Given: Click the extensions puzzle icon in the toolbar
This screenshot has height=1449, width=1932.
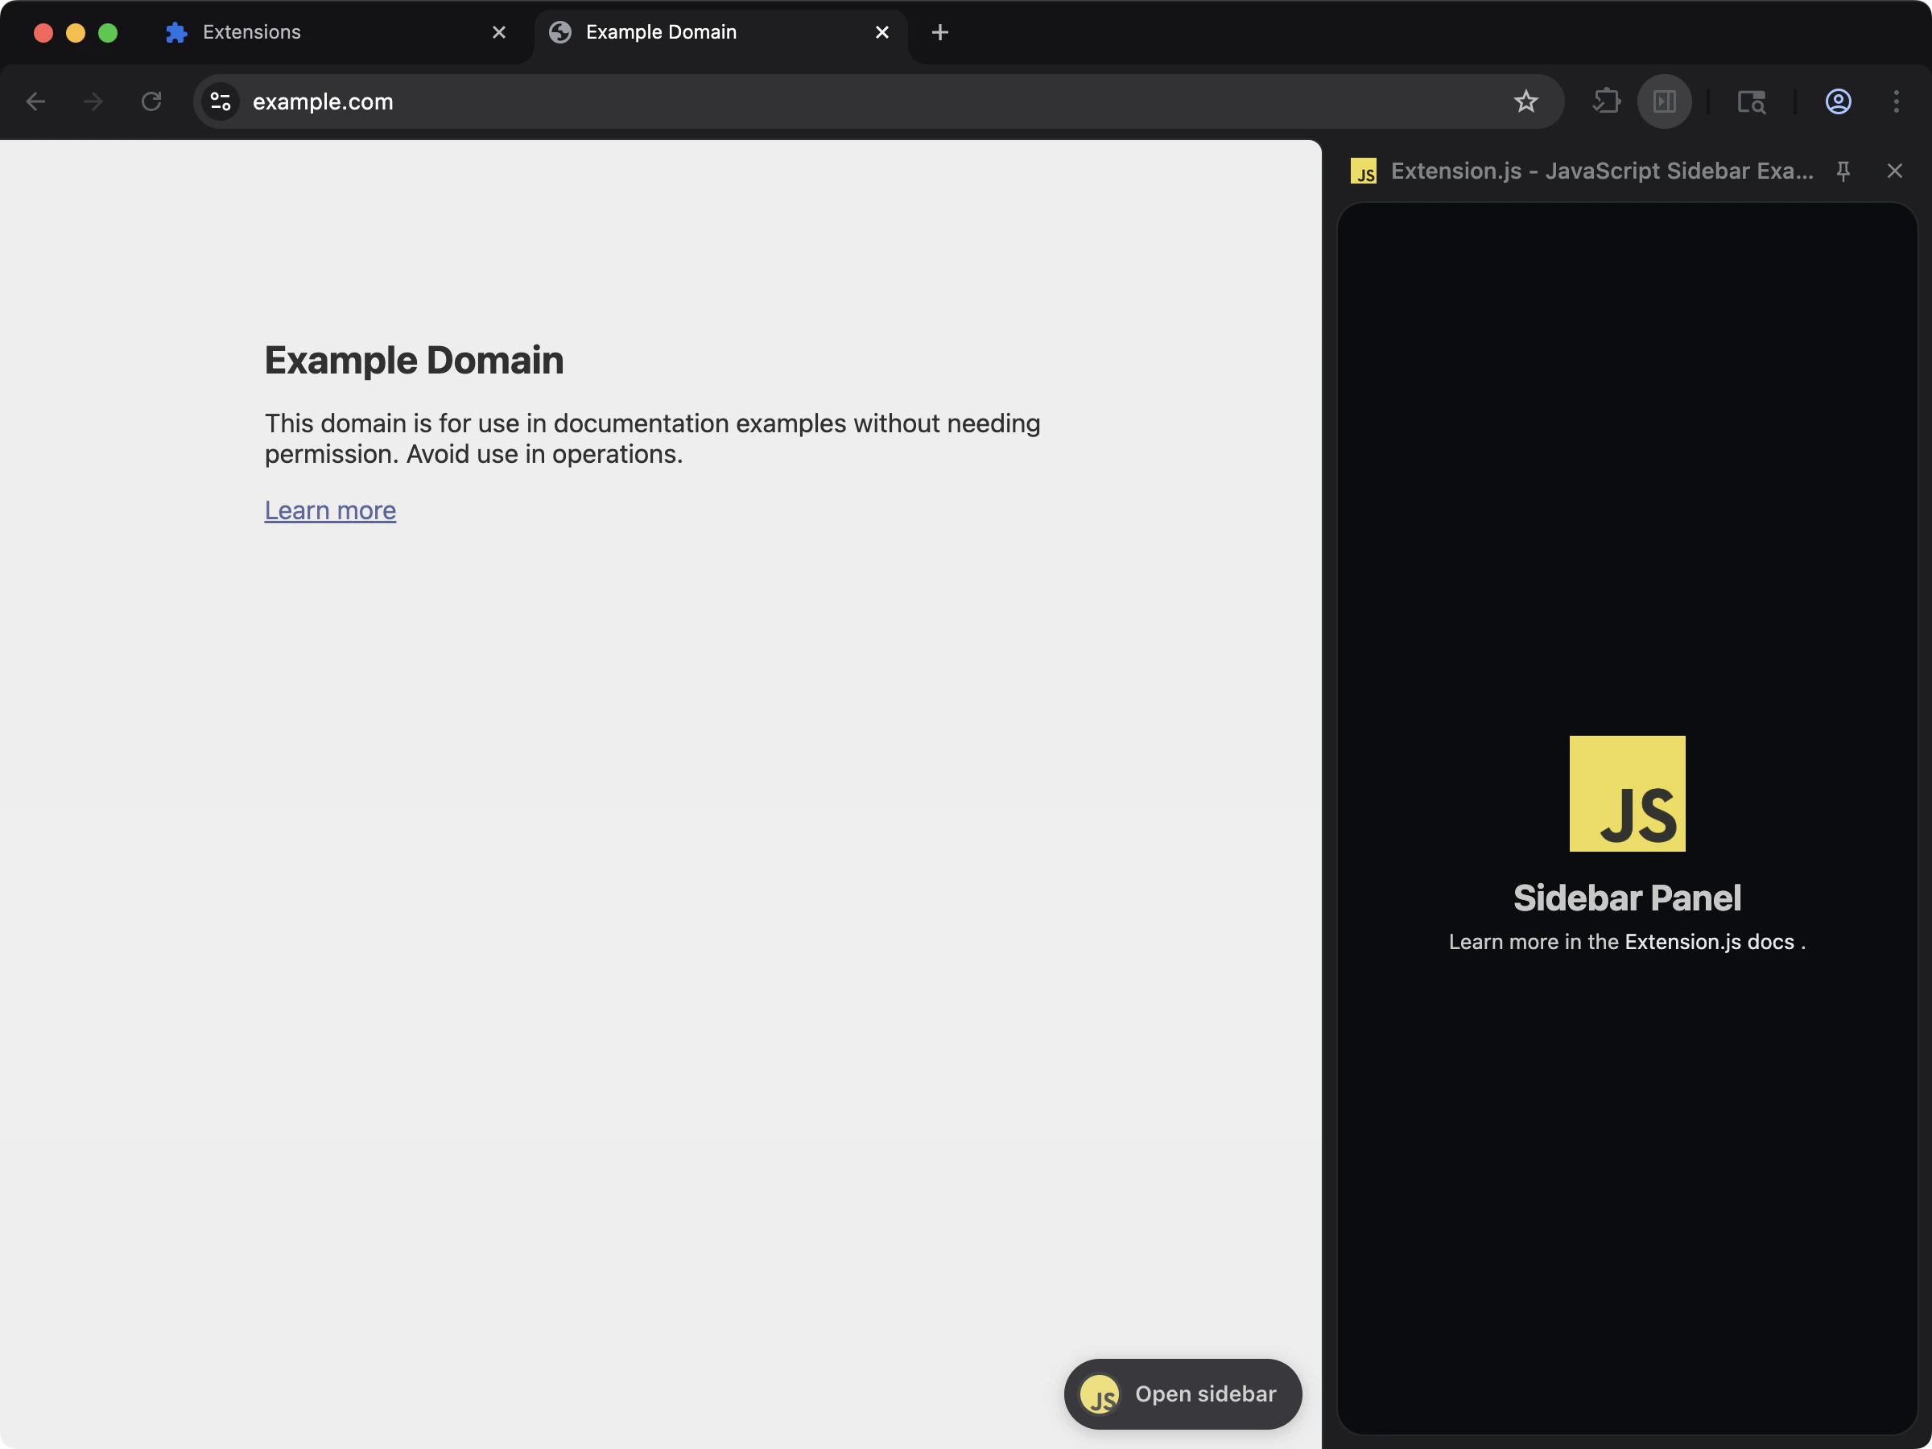Looking at the screenshot, I should coord(1605,101).
